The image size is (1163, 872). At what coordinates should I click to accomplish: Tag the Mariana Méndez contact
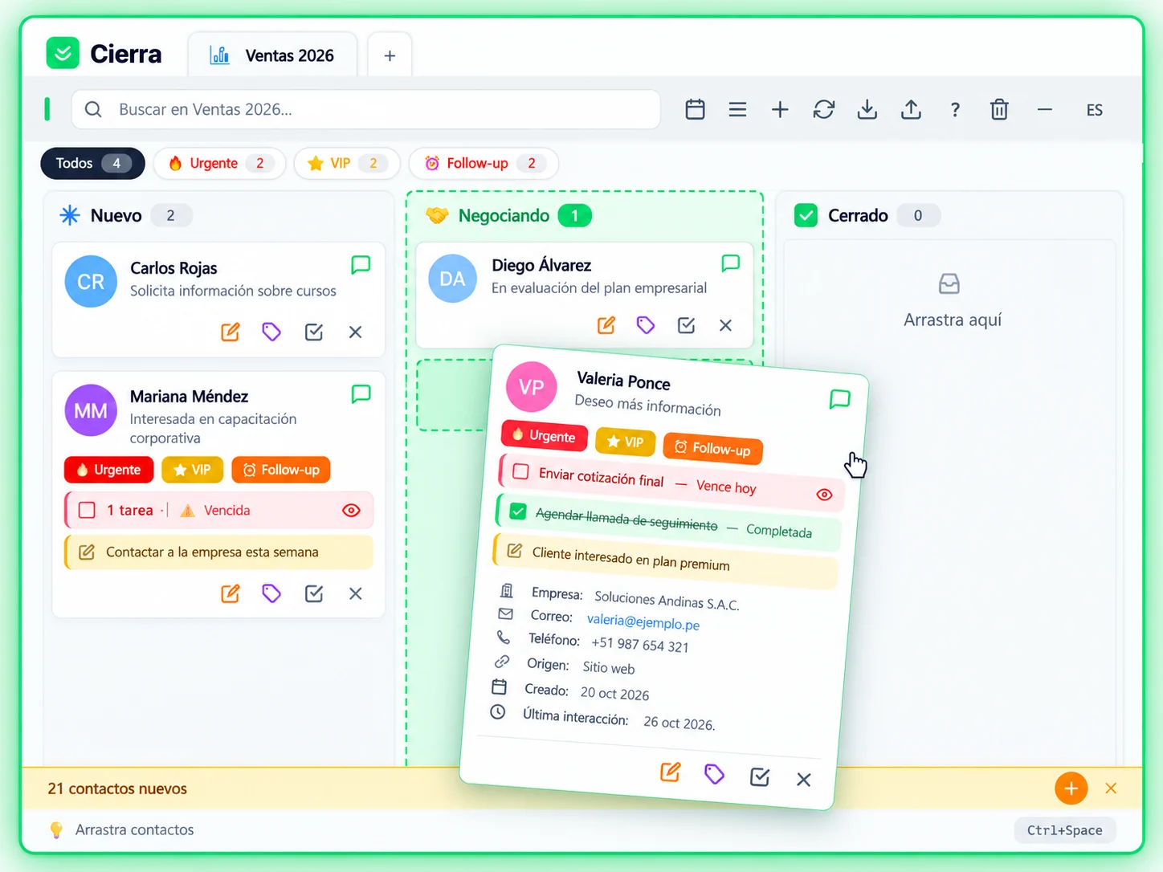(271, 593)
